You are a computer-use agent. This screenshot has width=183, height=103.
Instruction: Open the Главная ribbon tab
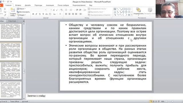tap(8, 5)
